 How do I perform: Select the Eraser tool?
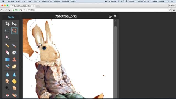click(7, 53)
